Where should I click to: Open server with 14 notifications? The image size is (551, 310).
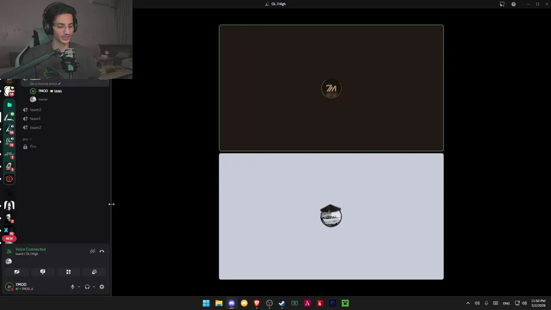pos(9,91)
